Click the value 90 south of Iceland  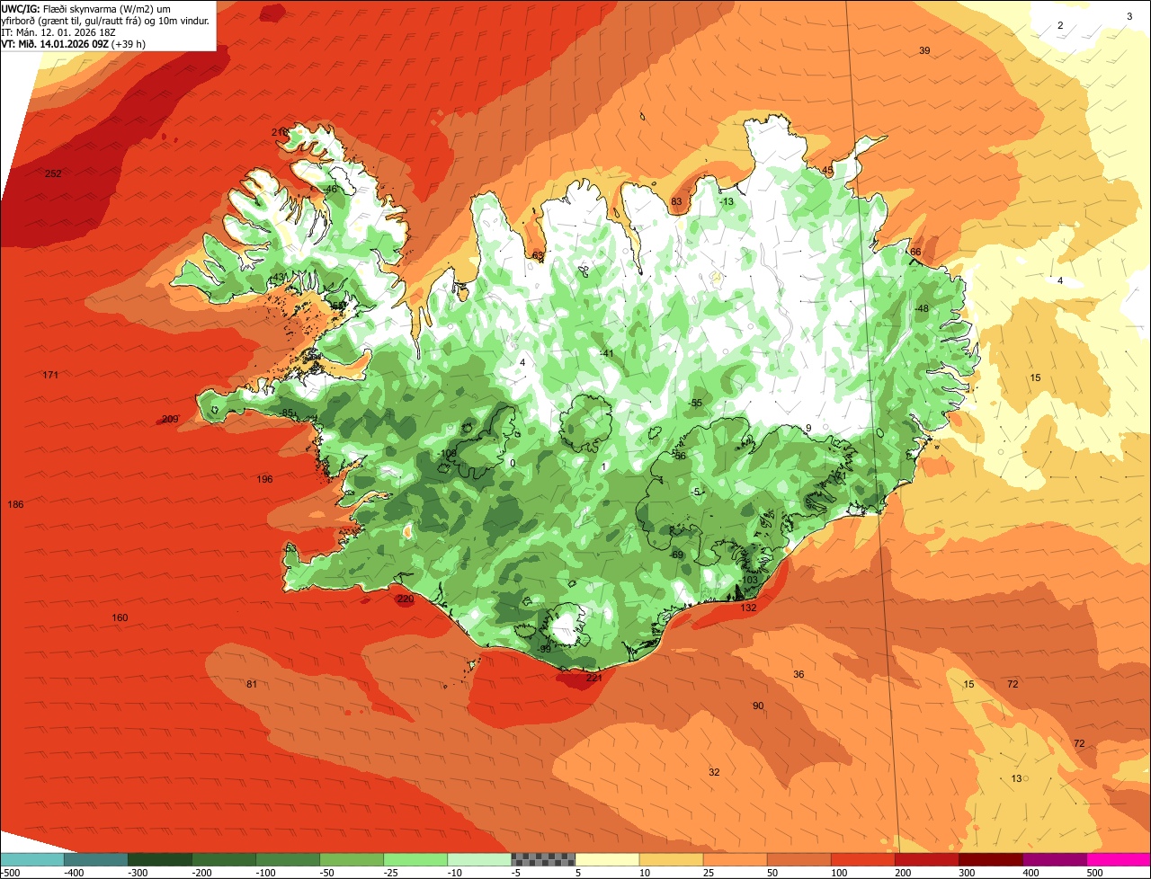[x=758, y=706]
